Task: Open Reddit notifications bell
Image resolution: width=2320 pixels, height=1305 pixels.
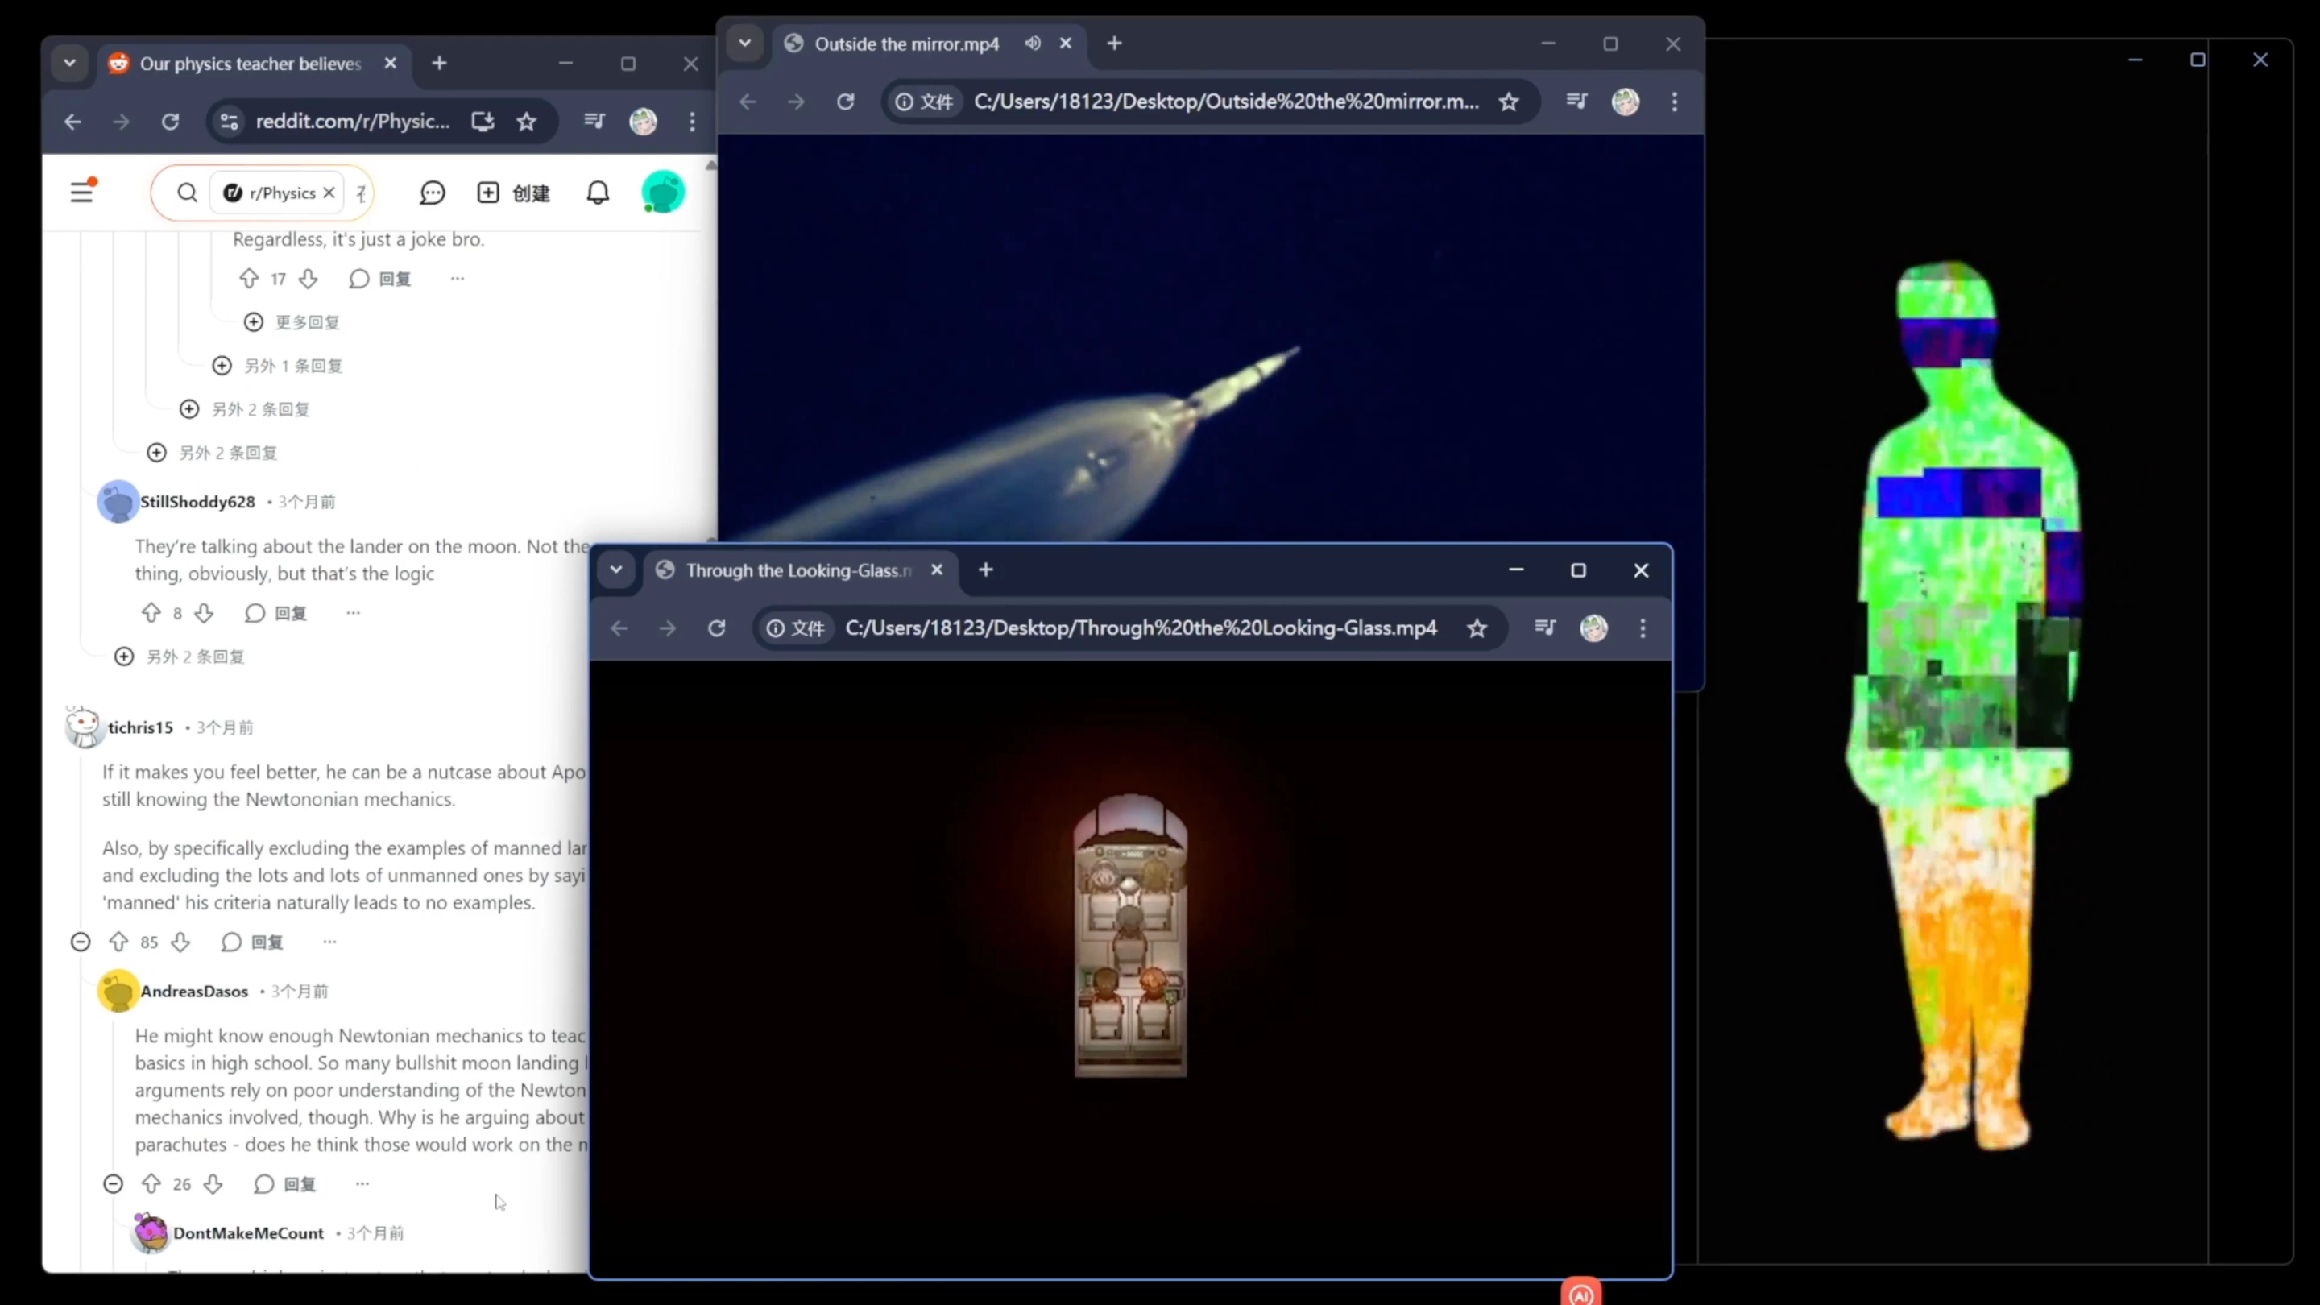Action: [598, 193]
